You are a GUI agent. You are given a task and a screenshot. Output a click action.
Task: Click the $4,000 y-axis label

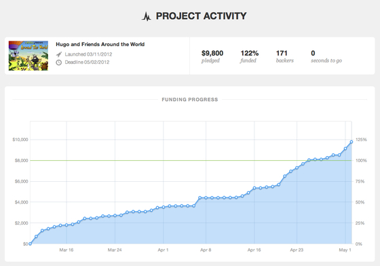coord(21,202)
